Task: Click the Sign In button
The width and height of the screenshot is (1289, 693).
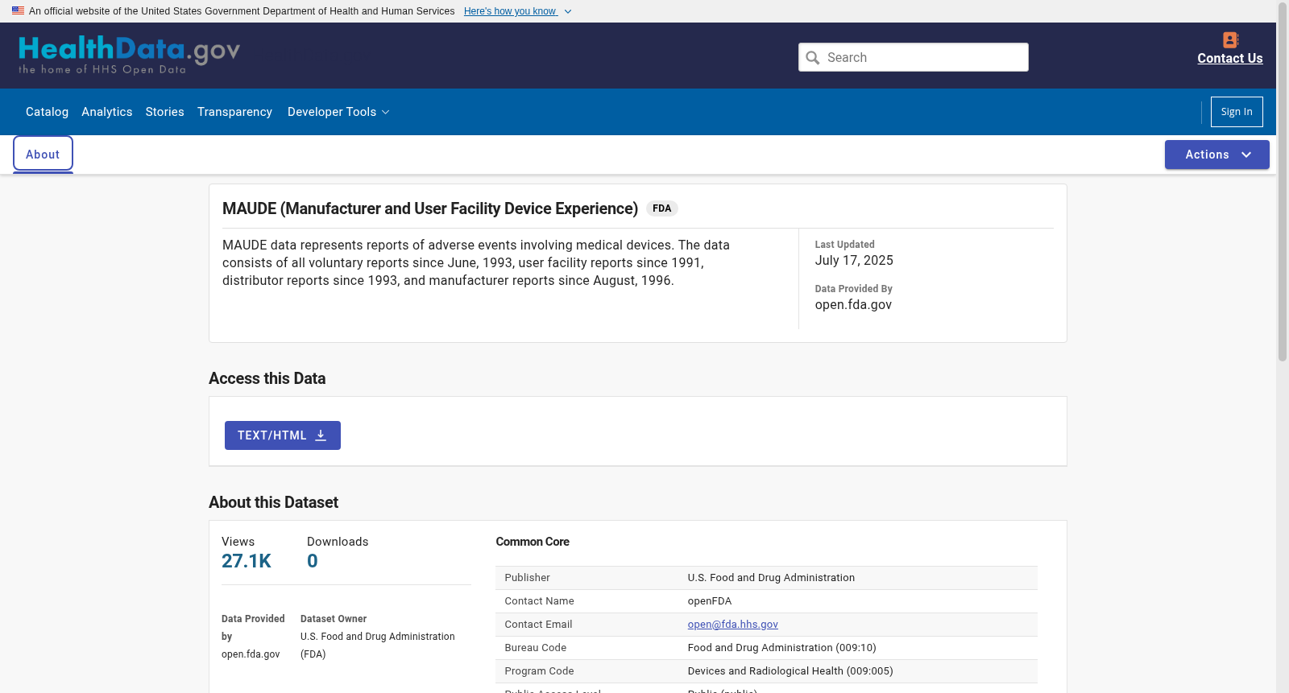Action: click(1237, 112)
